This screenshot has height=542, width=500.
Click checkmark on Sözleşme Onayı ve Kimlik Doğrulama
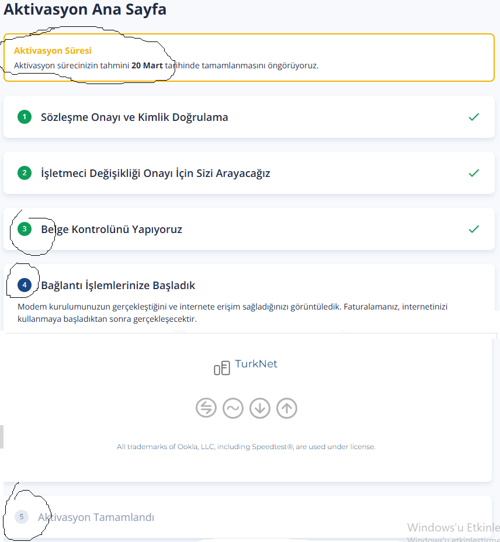[x=474, y=117]
